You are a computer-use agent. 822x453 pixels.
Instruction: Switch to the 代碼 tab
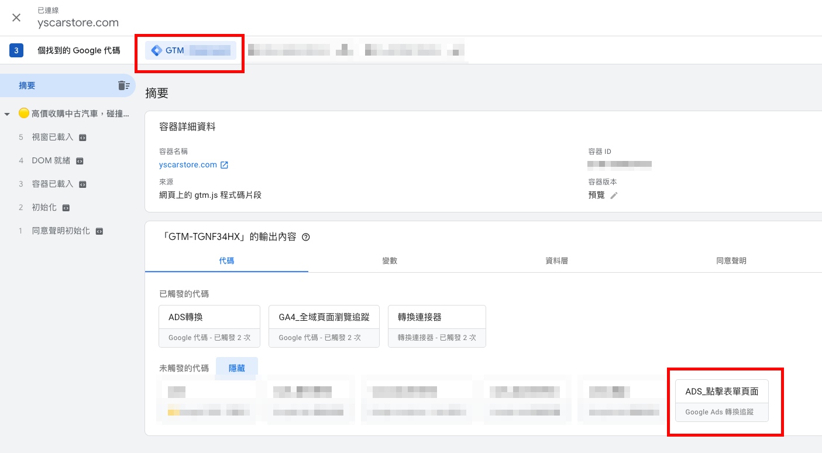point(226,261)
